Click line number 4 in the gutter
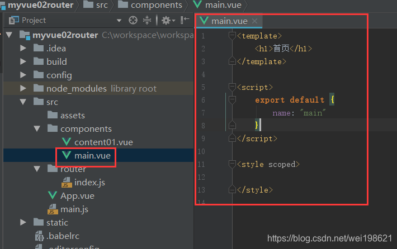Screen dimensions: 397x249 click(204, 74)
